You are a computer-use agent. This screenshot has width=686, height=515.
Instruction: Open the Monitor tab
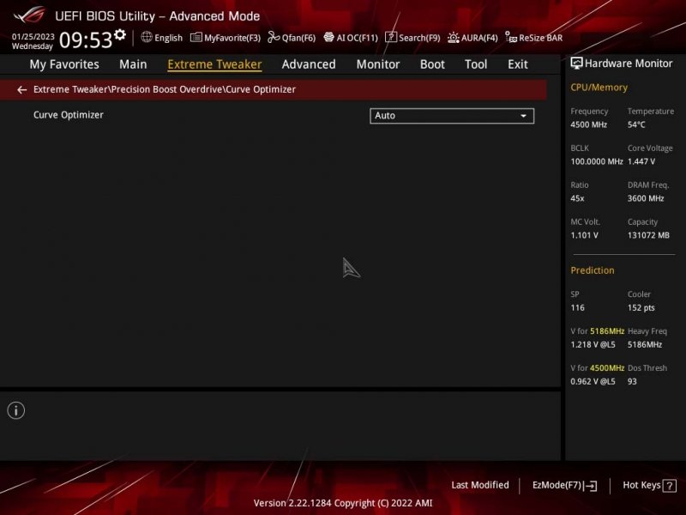point(378,64)
